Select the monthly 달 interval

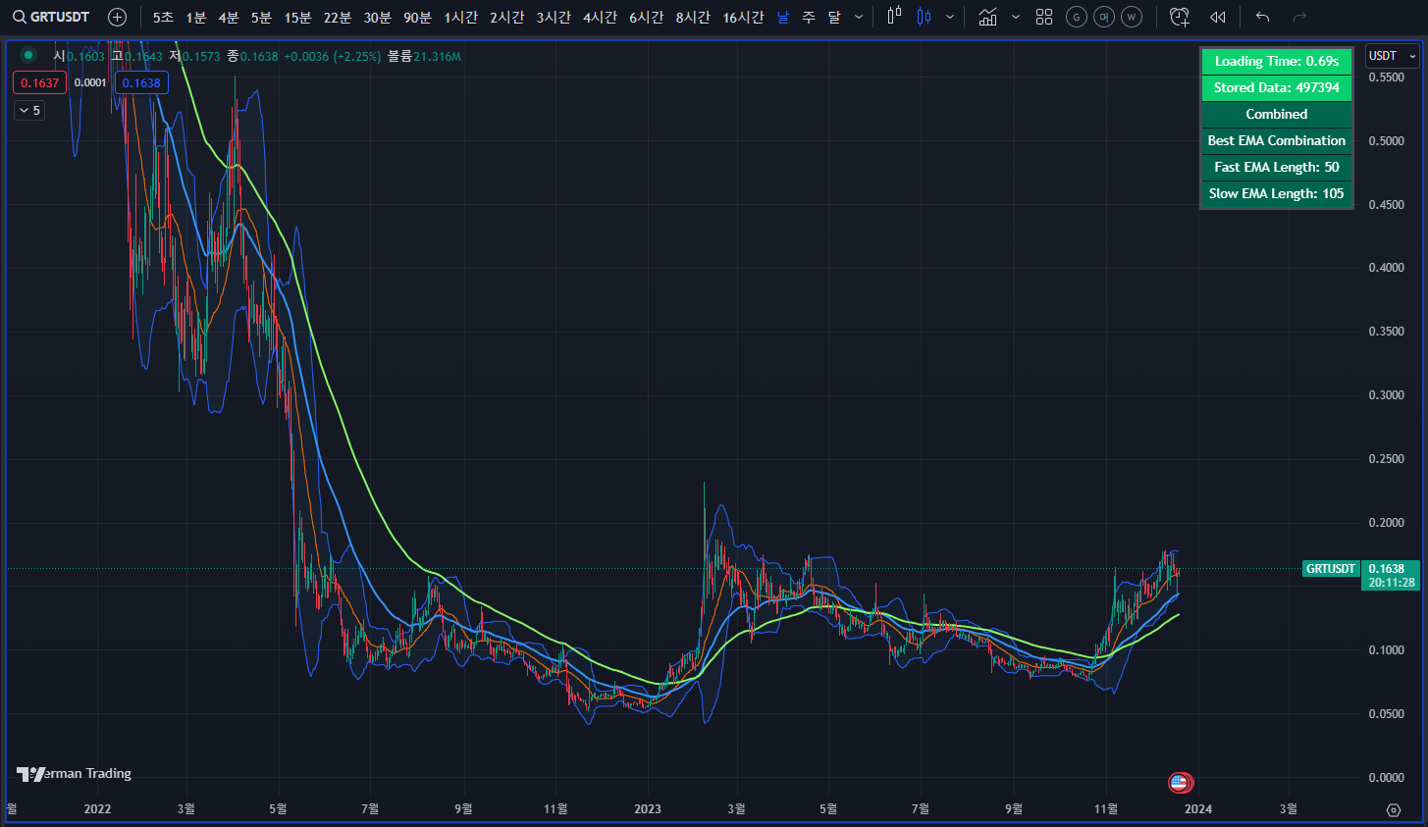coord(834,17)
